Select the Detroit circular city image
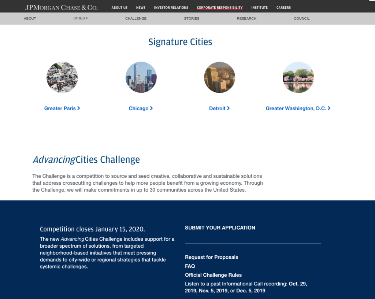The width and height of the screenshot is (375, 299). [219, 77]
